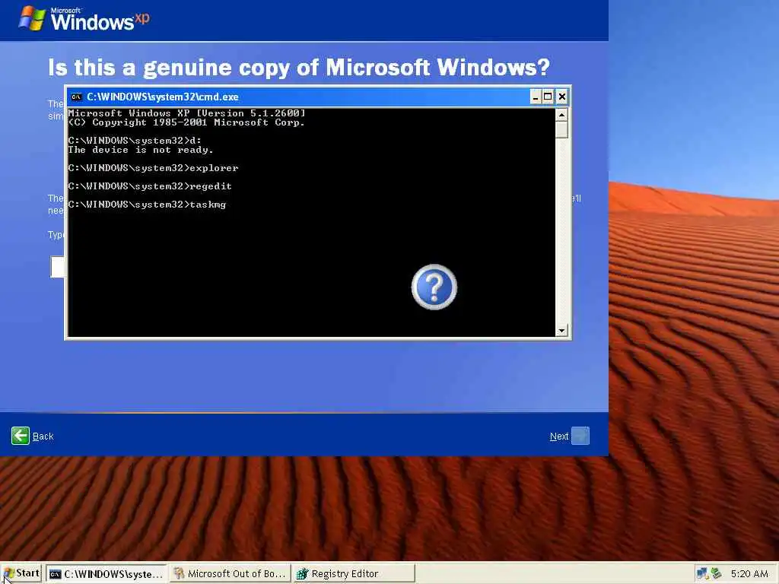Click the 'regedit' command line
Viewport: 779px width, 584px height.
(150, 186)
